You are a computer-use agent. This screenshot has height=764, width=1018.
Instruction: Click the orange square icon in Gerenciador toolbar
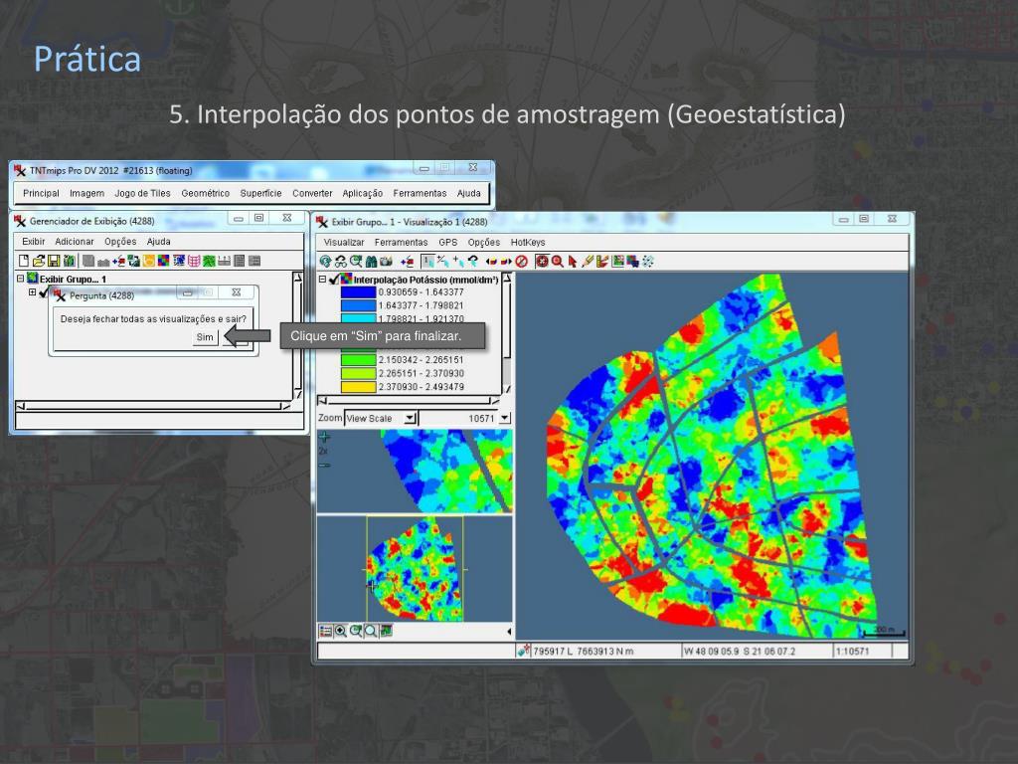[149, 261]
